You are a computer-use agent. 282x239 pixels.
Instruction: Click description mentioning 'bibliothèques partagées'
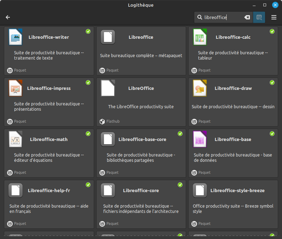(x=141, y=158)
